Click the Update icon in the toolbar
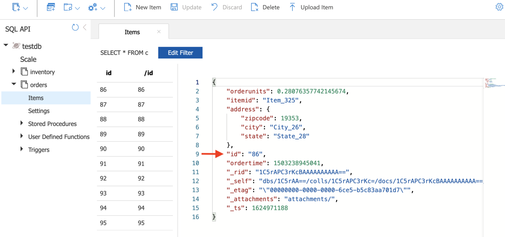The image size is (505, 237). (x=174, y=7)
